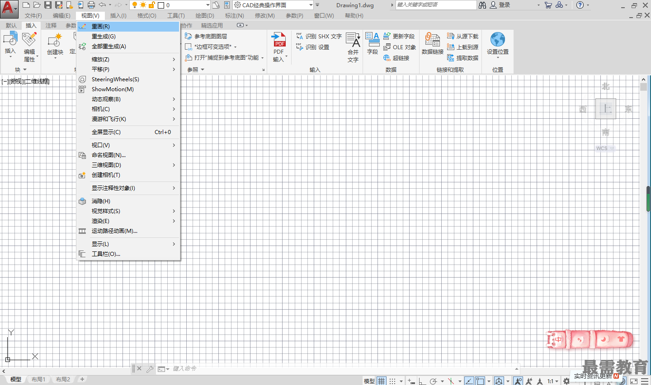The height and width of the screenshot is (385, 651).
Task: Click the Upload to Source icon
Action: (x=451, y=47)
